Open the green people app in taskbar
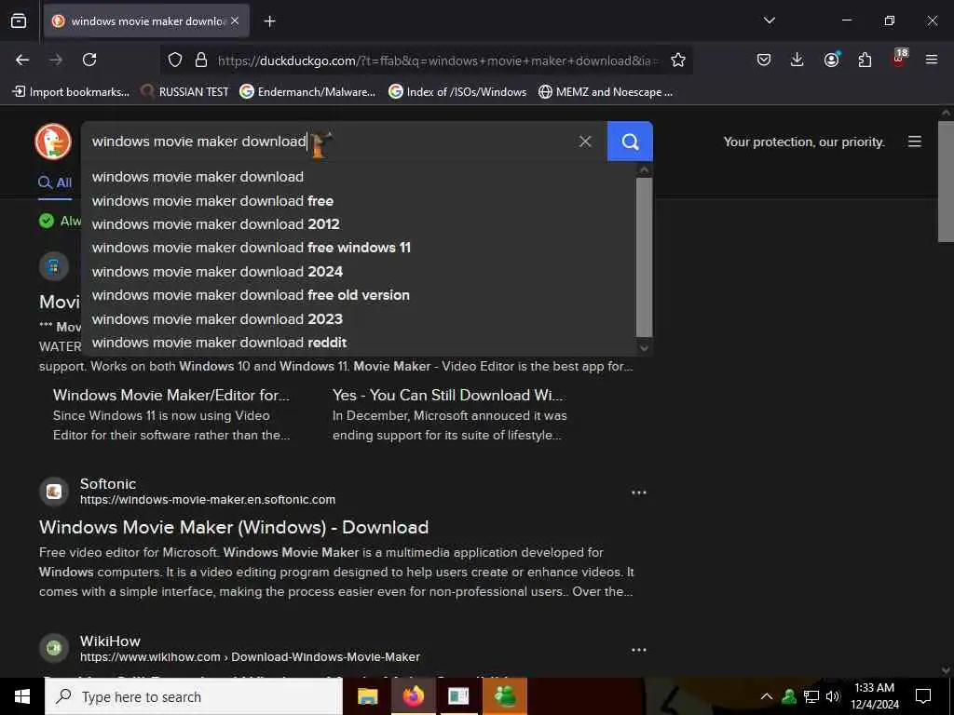 tap(505, 696)
